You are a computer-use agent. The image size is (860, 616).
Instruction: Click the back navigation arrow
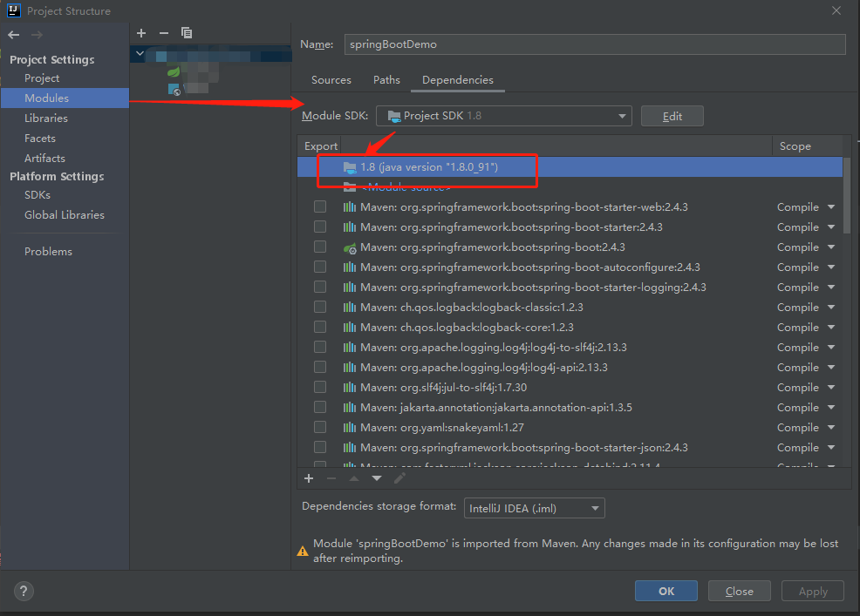point(14,35)
